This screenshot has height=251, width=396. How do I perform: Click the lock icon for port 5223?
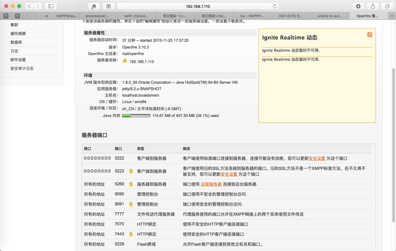coord(131,171)
